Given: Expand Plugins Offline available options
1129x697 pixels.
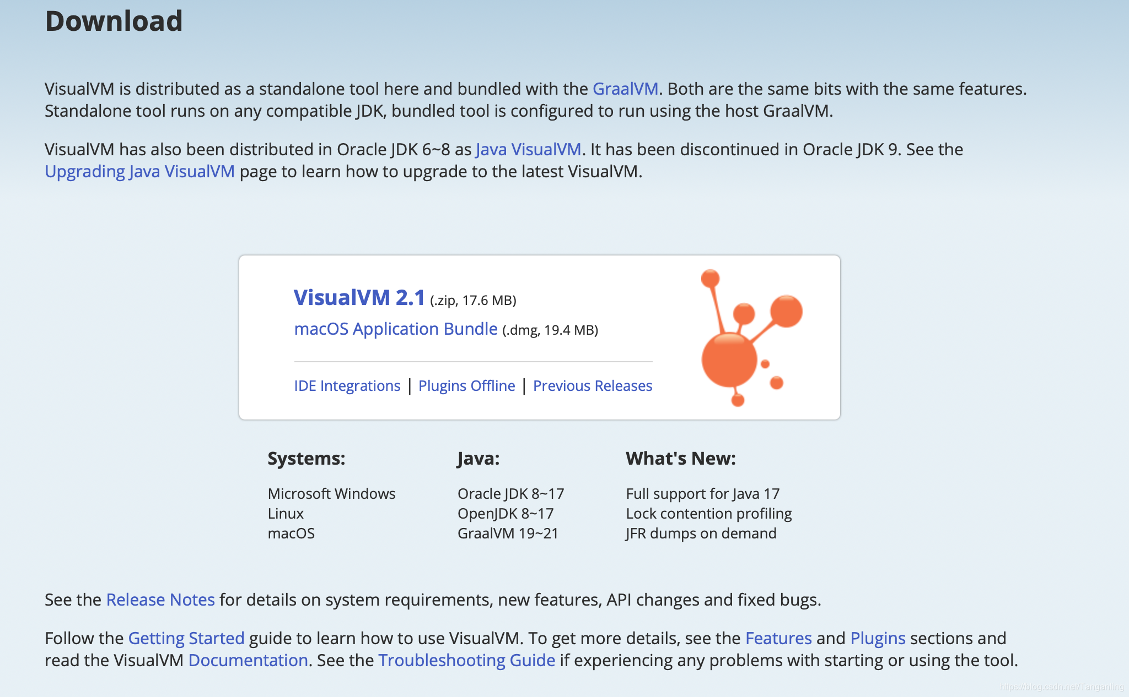Looking at the screenshot, I should (x=465, y=384).
